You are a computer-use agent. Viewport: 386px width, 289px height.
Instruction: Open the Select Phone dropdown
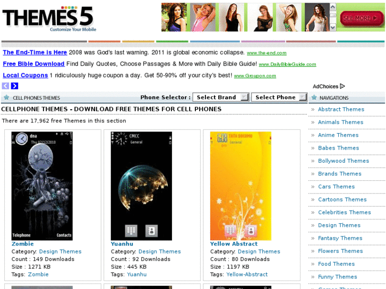[279, 97]
